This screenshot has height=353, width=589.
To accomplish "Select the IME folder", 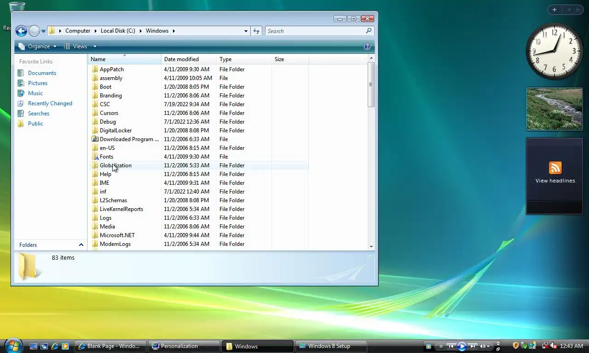I will pyautogui.click(x=104, y=183).
